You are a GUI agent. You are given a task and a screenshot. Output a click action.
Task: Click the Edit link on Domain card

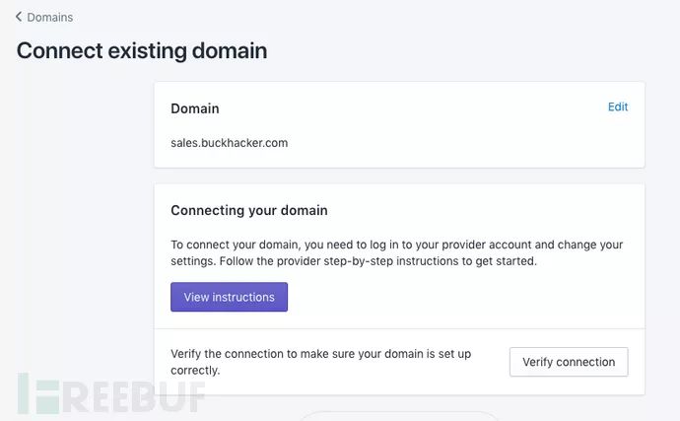(x=618, y=107)
